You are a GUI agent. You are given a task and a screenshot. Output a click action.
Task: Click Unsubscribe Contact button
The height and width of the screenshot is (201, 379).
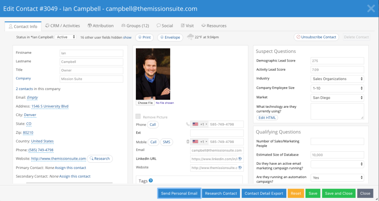[x=316, y=37]
